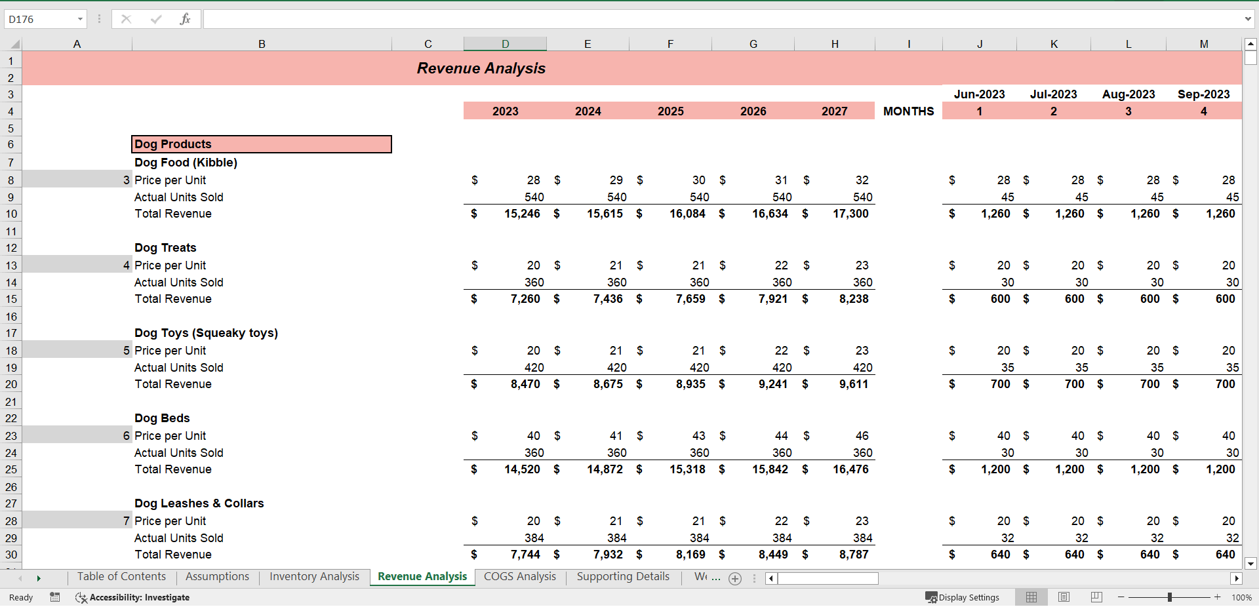Click the macro record icon in status bar

tap(55, 597)
